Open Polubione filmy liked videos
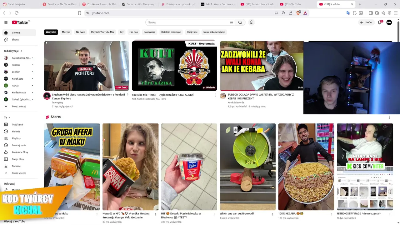Screen dimensions: 400x225 (x=19, y=152)
